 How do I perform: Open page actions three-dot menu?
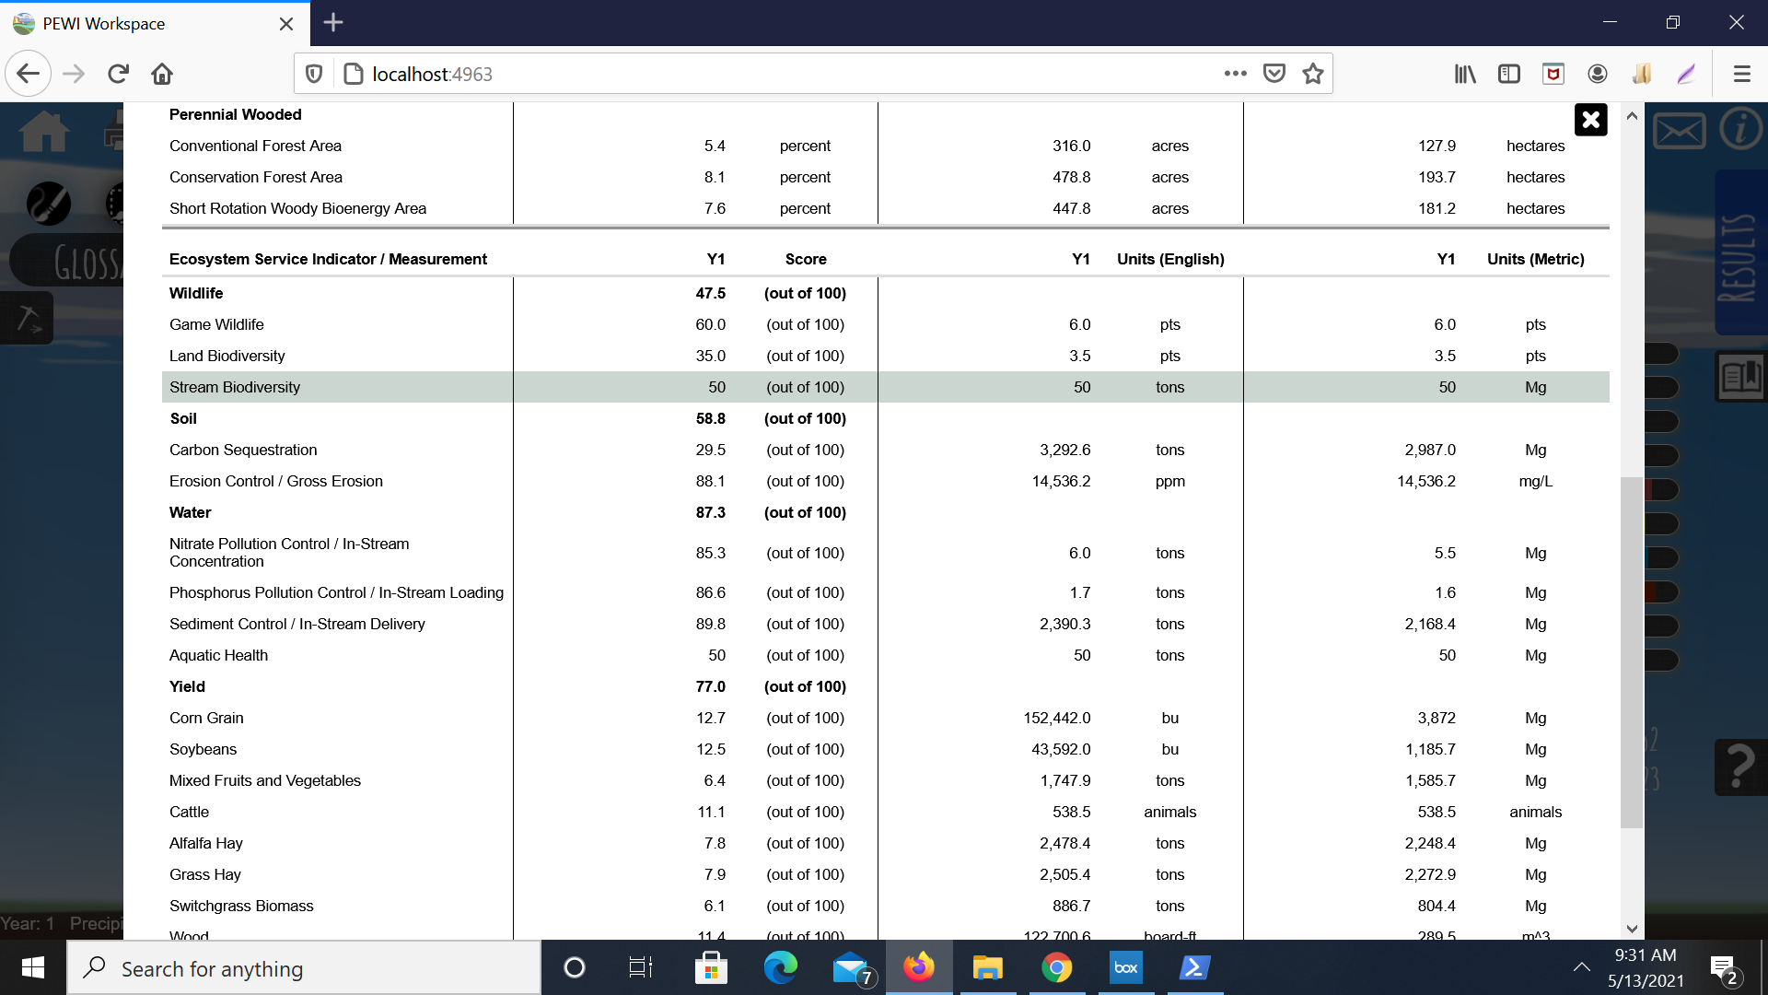tap(1235, 74)
